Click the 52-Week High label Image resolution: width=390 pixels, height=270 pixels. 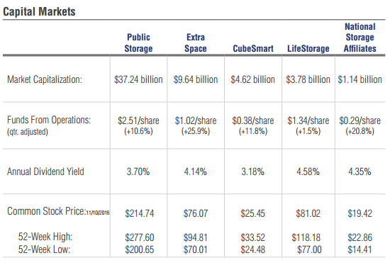(x=45, y=237)
